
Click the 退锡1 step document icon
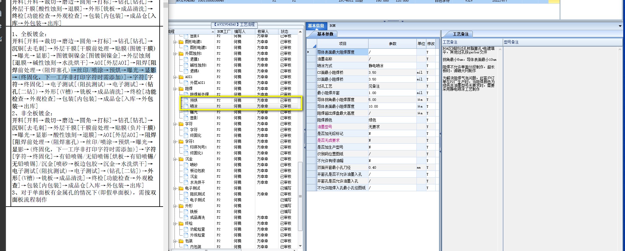[186, 71]
